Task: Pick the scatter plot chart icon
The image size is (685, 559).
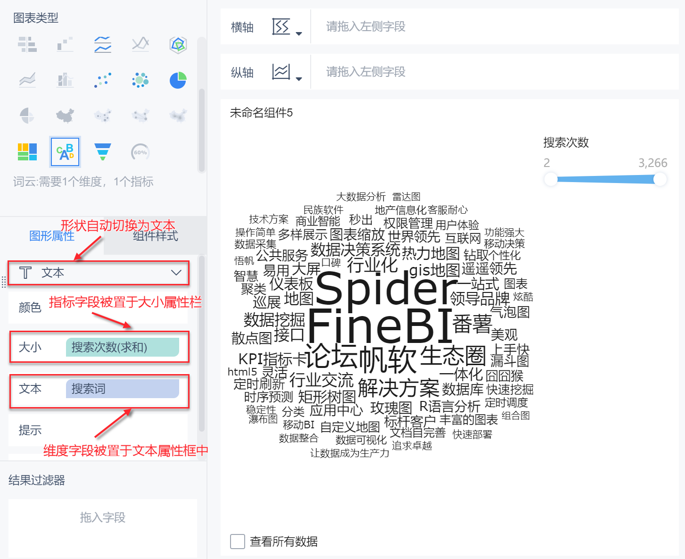Action: (103, 80)
